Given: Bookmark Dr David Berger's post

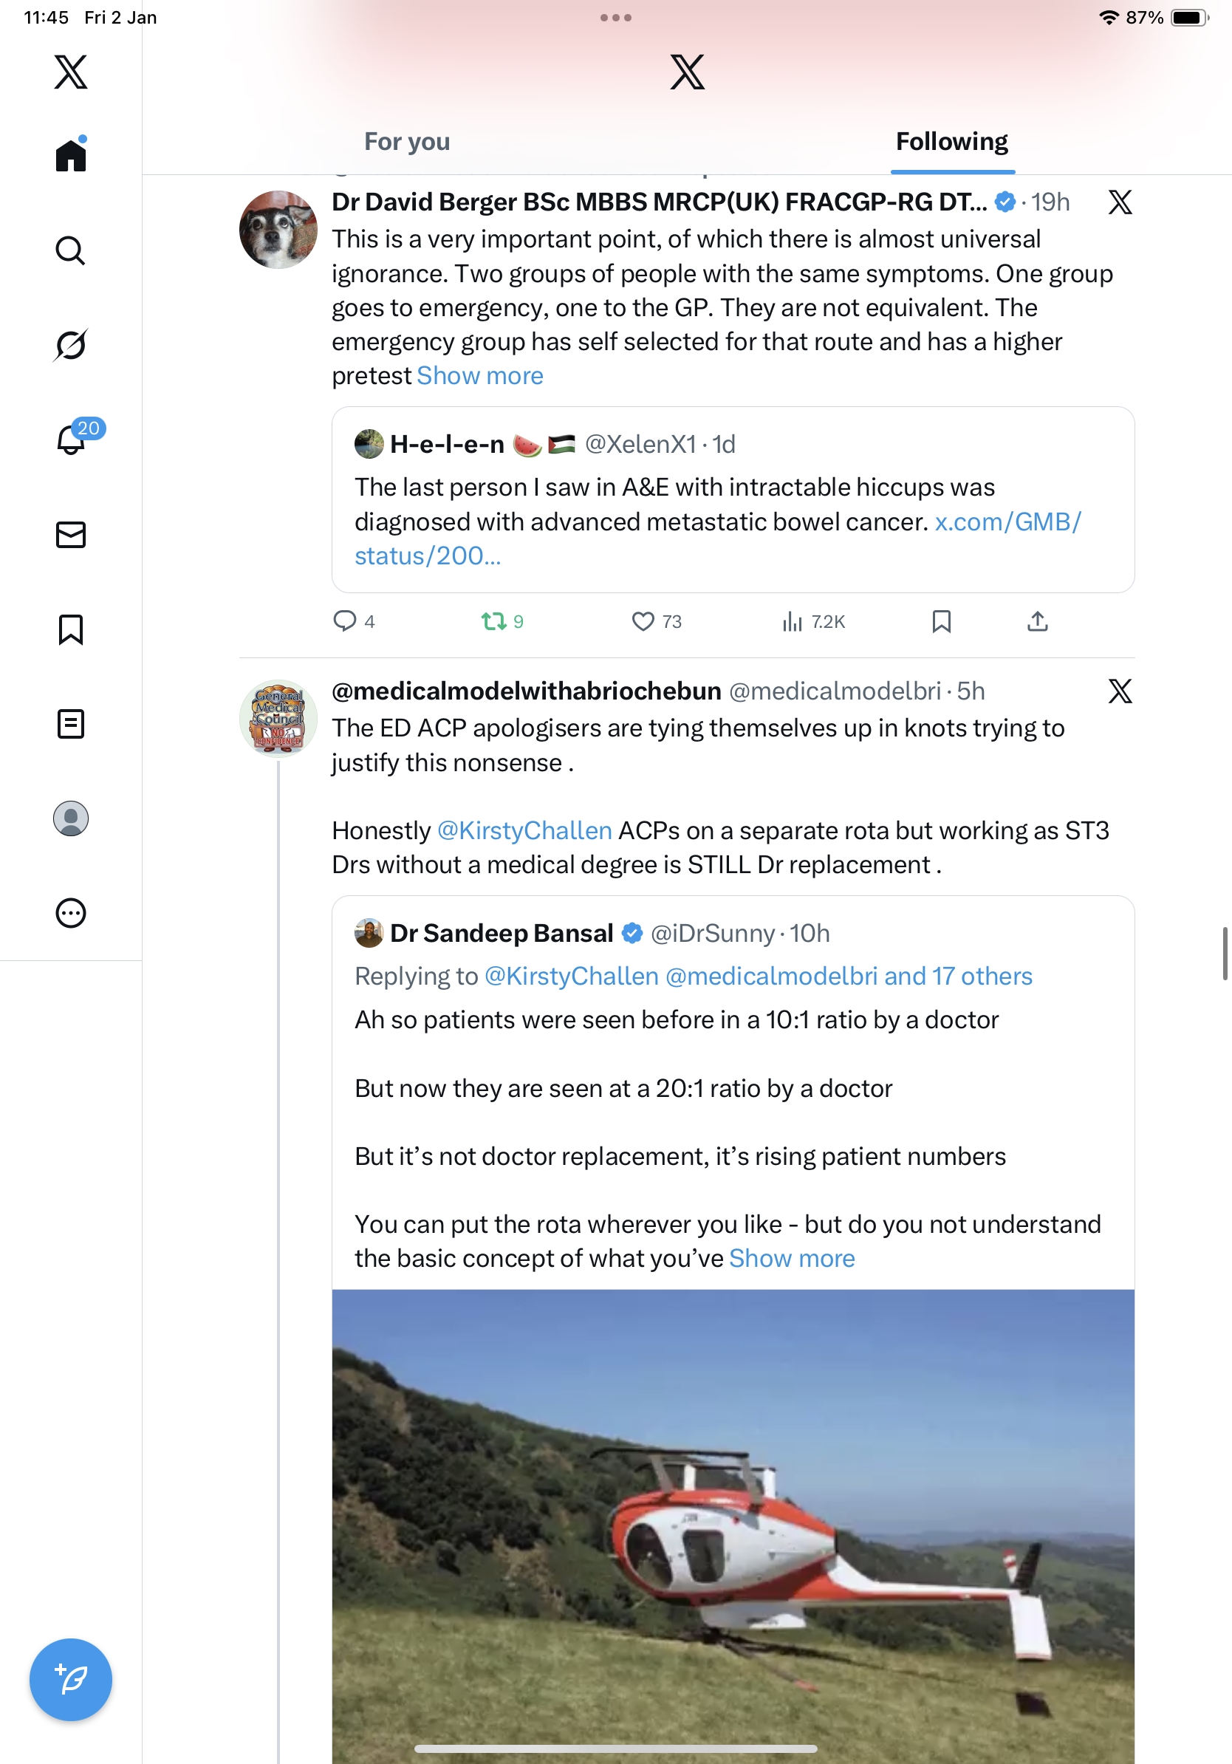Looking at the screenshot, I should tap(941, 621).
